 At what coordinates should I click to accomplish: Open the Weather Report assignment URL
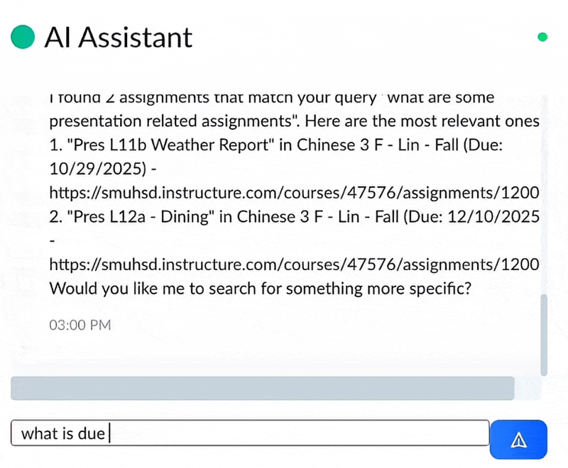coord(294,191)
